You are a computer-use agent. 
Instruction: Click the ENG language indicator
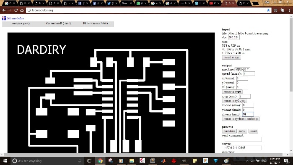tap(264, 161)
